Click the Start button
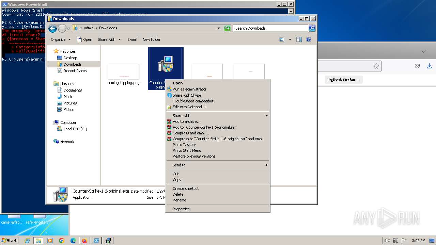436x245 pixels. click(x=9, y=240)
